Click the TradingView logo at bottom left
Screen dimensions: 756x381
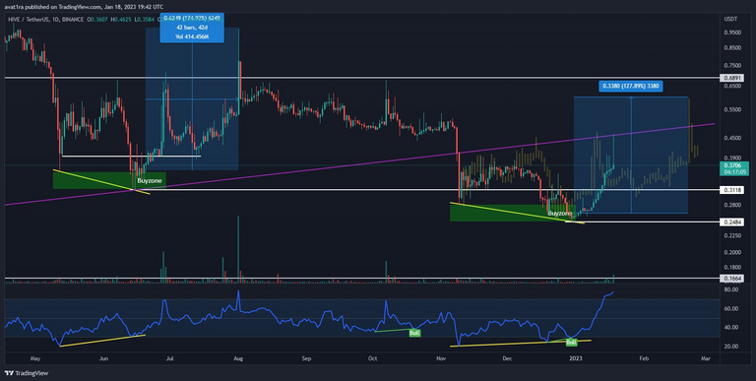click(x=27, y=373)
